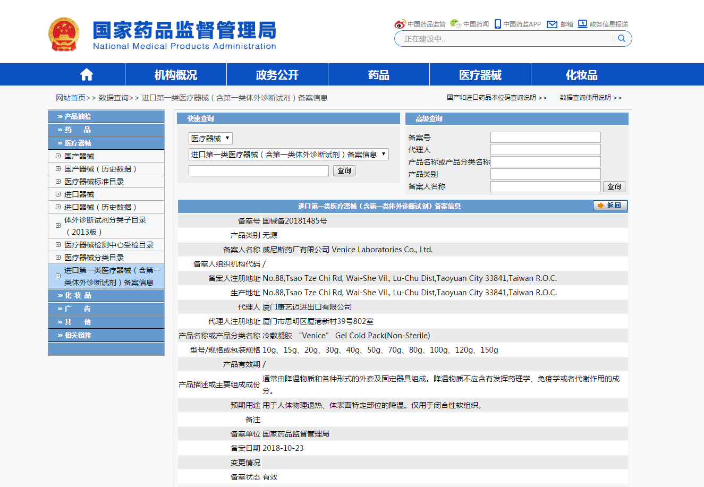Screen dimensions: 704x487
Task: Click the 返回 arrow button
Action: [610, 206]
